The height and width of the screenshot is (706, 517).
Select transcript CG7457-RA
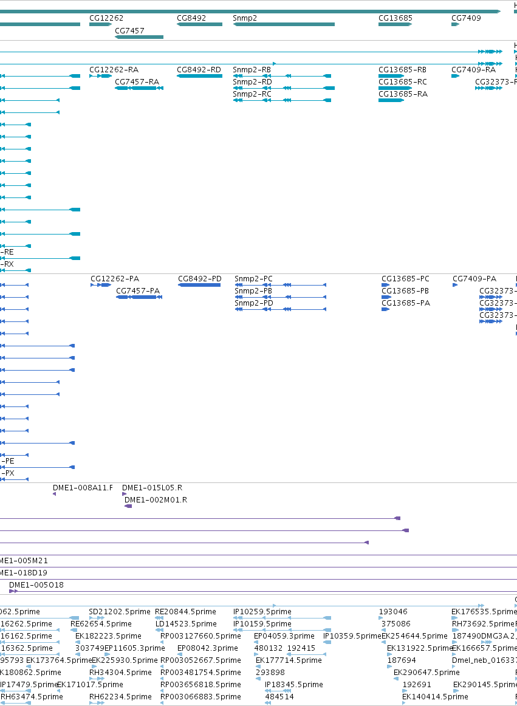click(x=137, y=82)
